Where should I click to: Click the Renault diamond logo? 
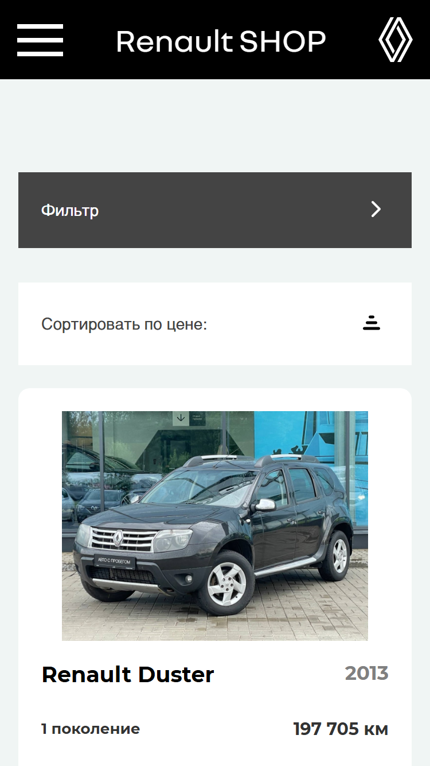pyautogui.click(x=396, y=40)
